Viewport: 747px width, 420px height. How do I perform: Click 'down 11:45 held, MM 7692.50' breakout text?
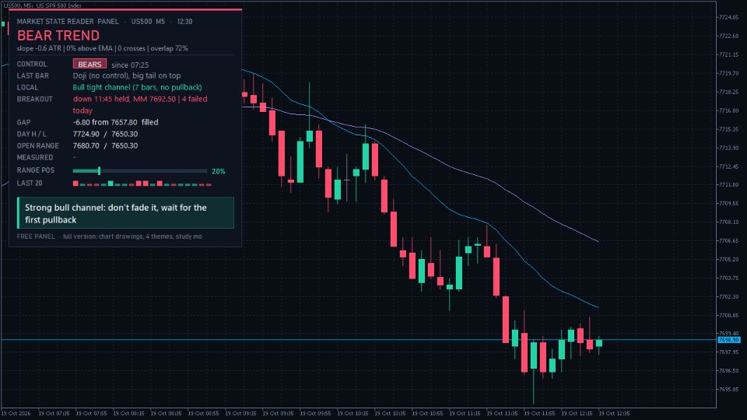124,99
